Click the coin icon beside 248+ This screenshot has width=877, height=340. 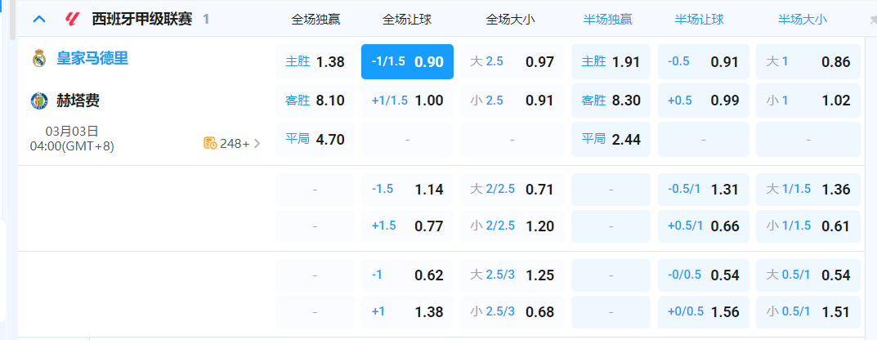click(x=210, y=144)
